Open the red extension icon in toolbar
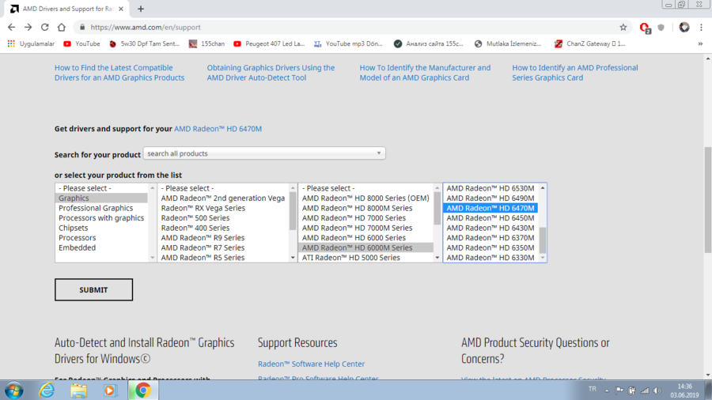Screen dimensions: 712x400 645,28
